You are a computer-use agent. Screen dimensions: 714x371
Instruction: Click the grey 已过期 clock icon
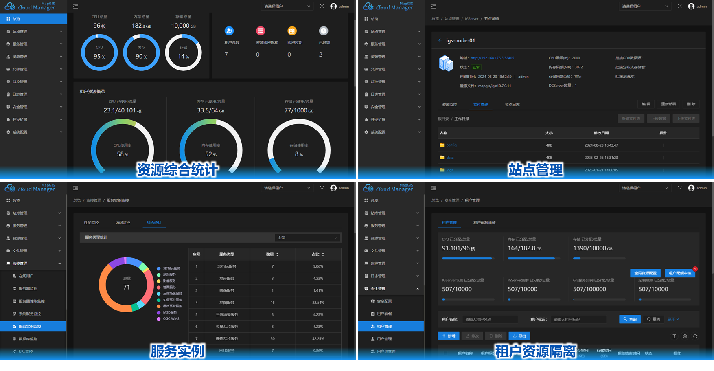323,31
